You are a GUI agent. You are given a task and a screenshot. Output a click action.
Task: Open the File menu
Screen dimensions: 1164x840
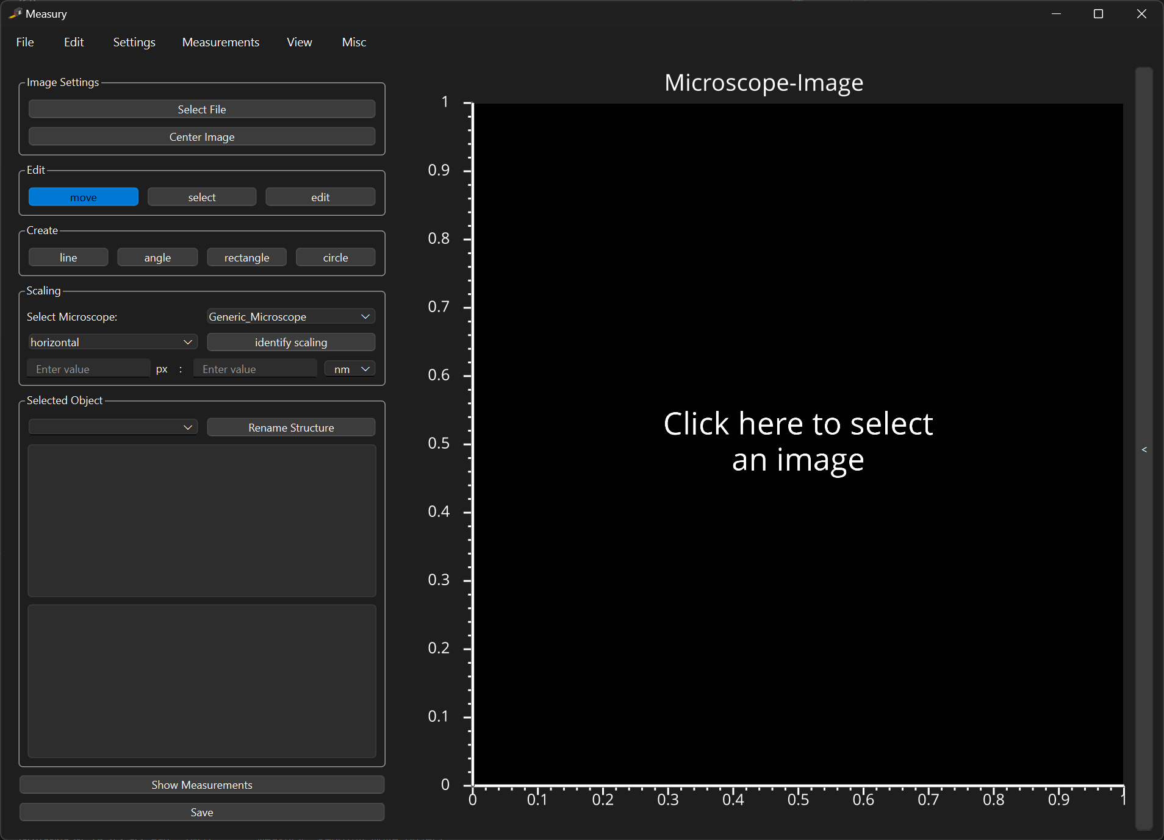click(25, 42)
